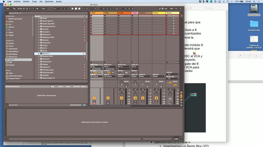Open the Sounds category in browser

click(x=11, y=43)
